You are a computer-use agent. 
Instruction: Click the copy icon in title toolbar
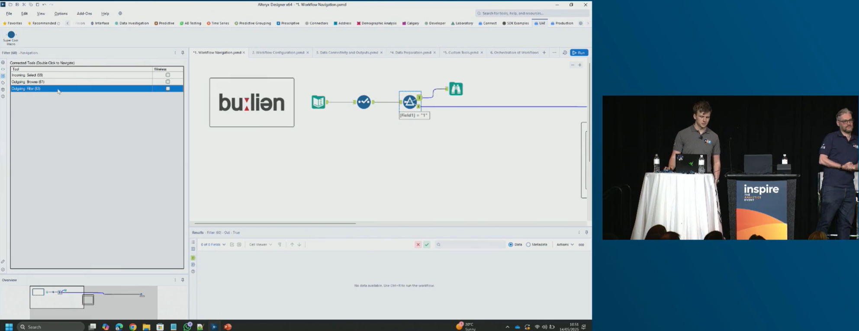click(31, 4)
